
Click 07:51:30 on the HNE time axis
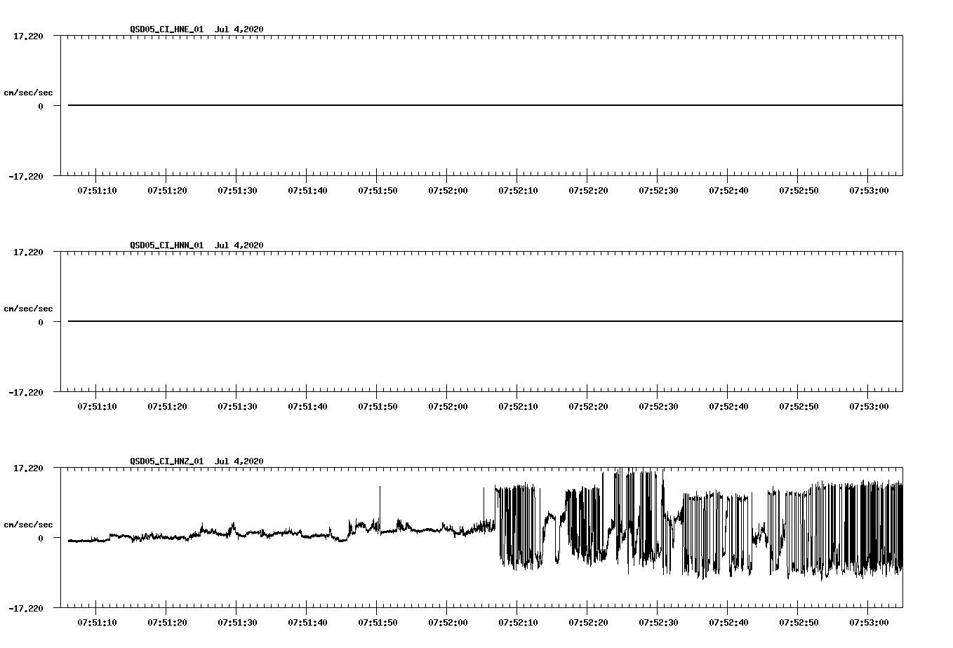pos(237,190)
